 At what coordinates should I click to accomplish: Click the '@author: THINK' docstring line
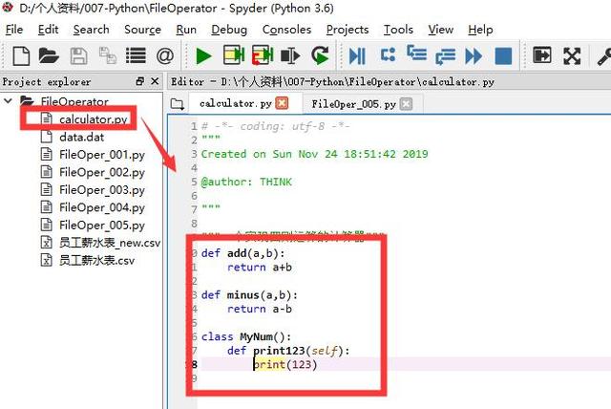(x=246, y=183)
